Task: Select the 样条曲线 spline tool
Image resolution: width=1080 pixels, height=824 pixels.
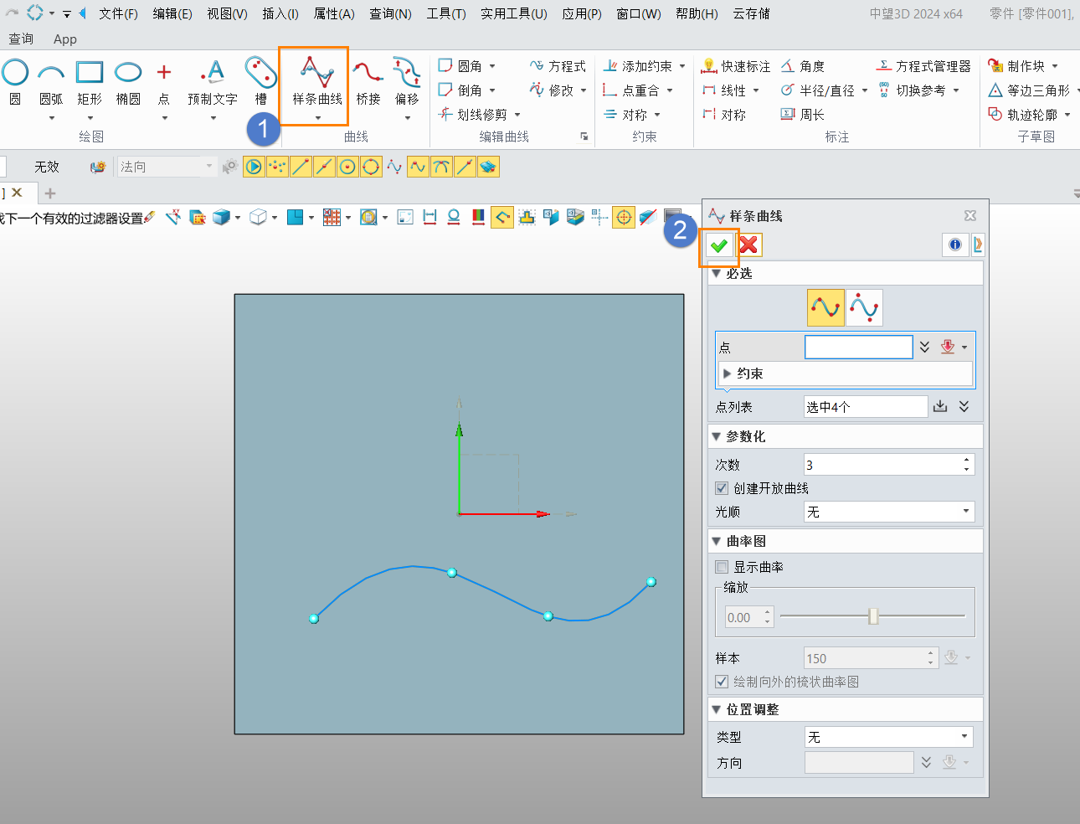Action: (x=317, y=82)
